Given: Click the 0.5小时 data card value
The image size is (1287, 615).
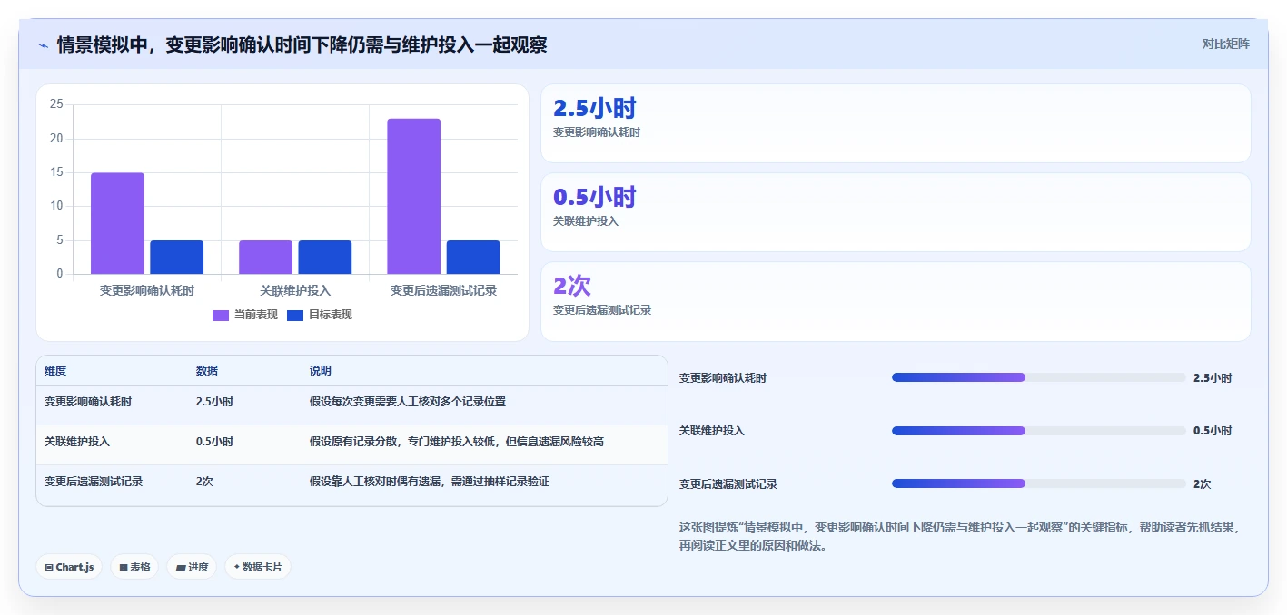Looking at the screenshot, I should (x=595, y=198).
